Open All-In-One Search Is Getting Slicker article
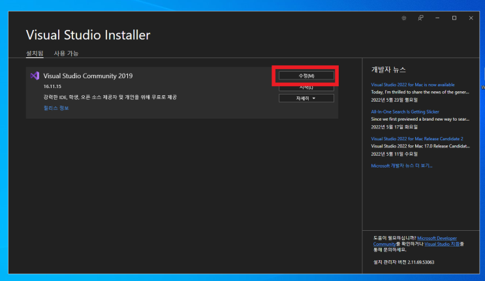This screenshot has height=281, width=485. 405,111
